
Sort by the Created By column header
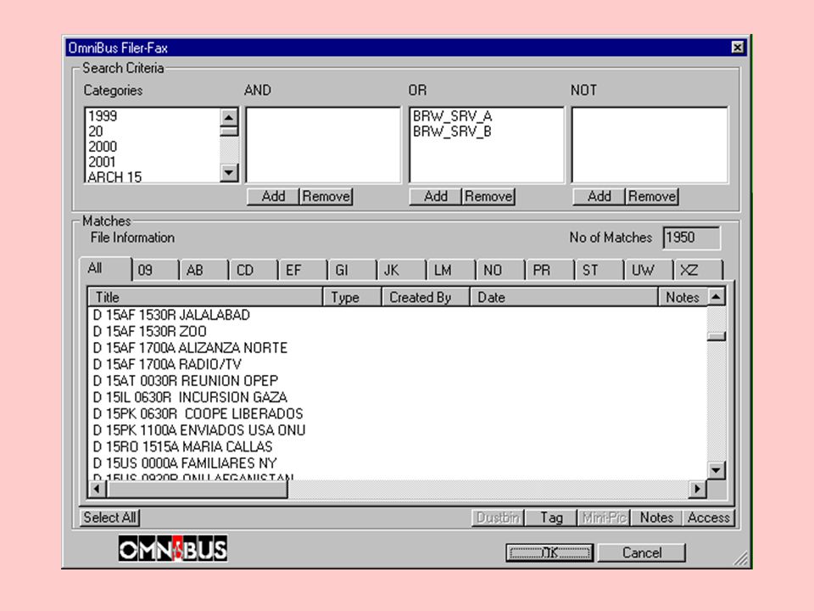pyautogui.click(x=426, y=297)
